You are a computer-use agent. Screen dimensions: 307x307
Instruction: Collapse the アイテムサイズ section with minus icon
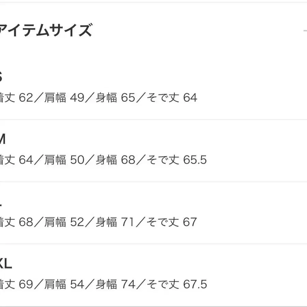coord(305,31)
